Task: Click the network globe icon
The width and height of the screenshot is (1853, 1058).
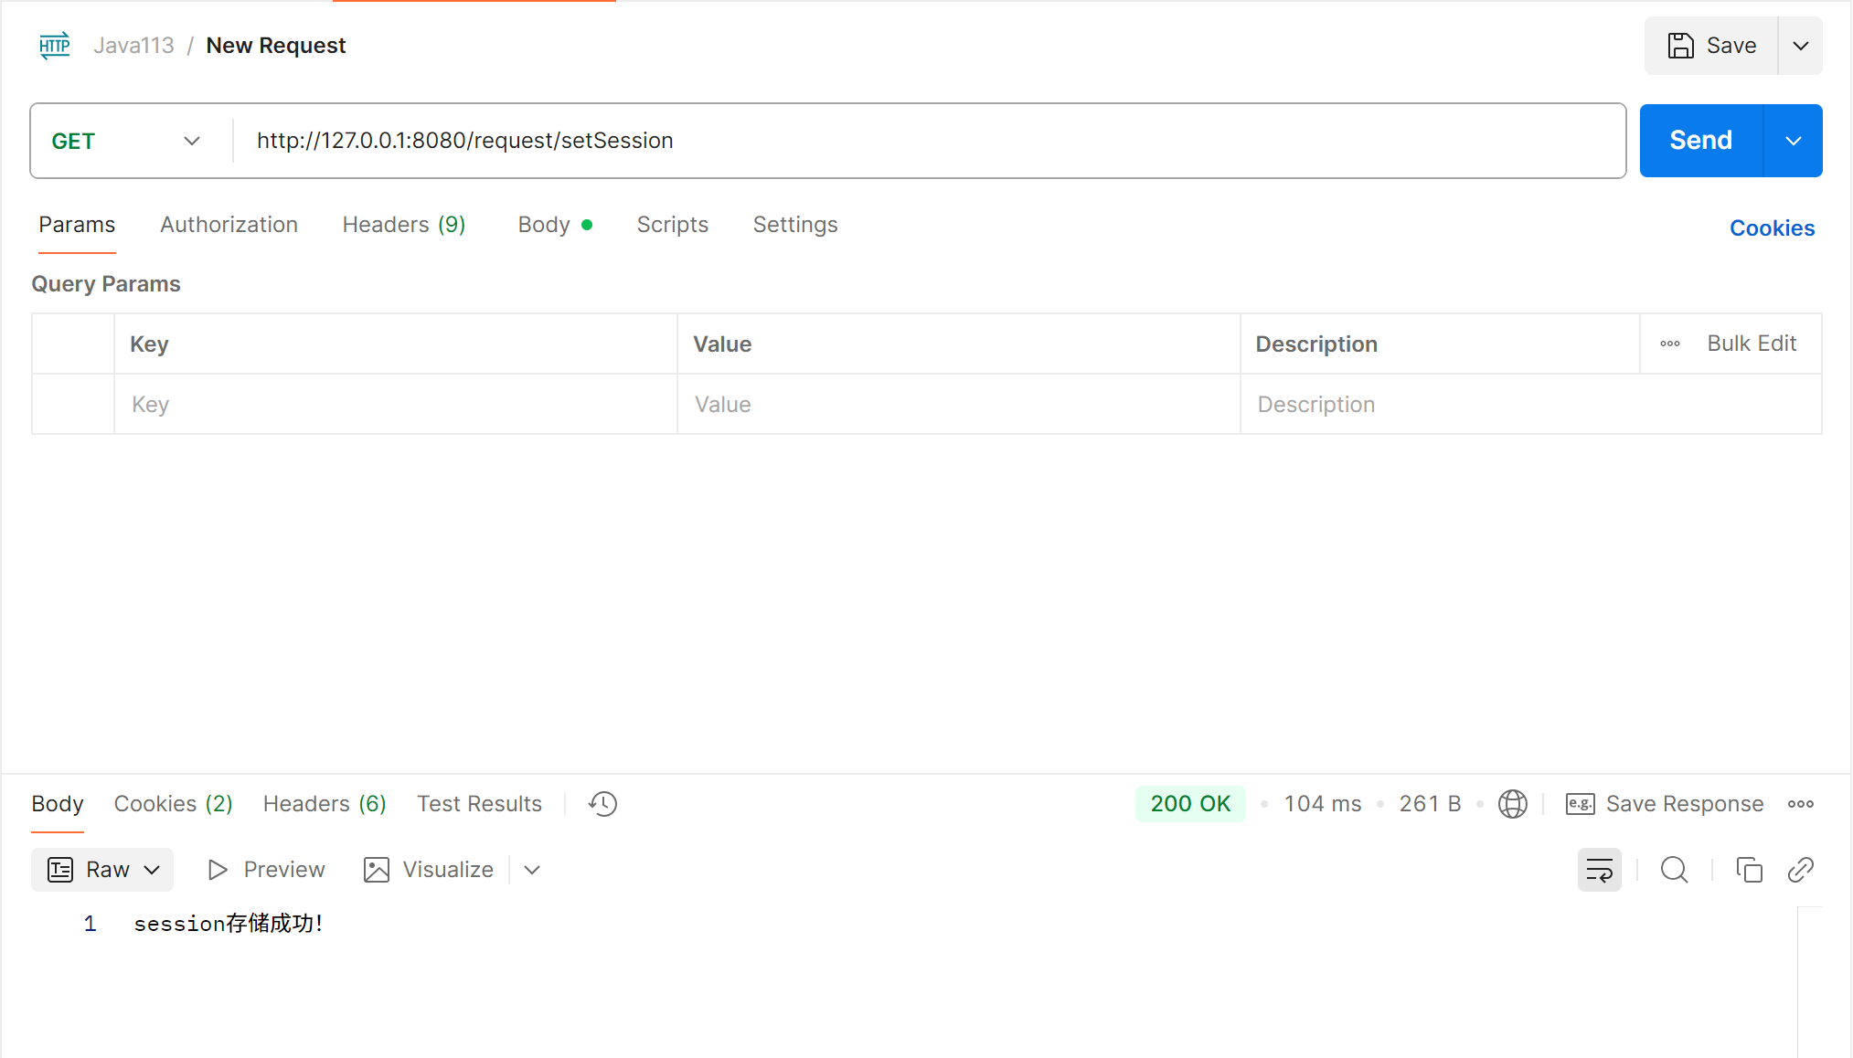Action: (1512, 804)
